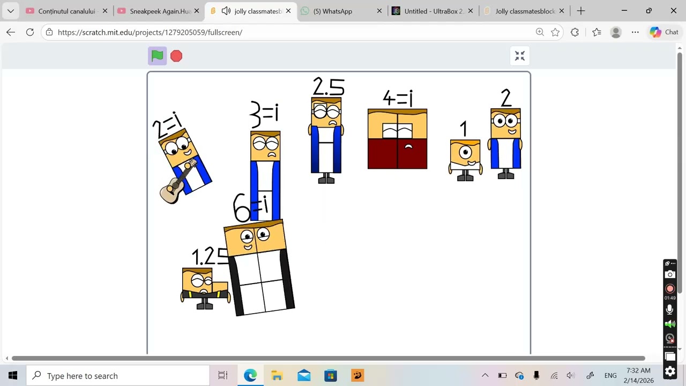This screenshot has height=386, width=686.
Task: Take a screenshot with recorder camera icon
Action: click(670, 274)
